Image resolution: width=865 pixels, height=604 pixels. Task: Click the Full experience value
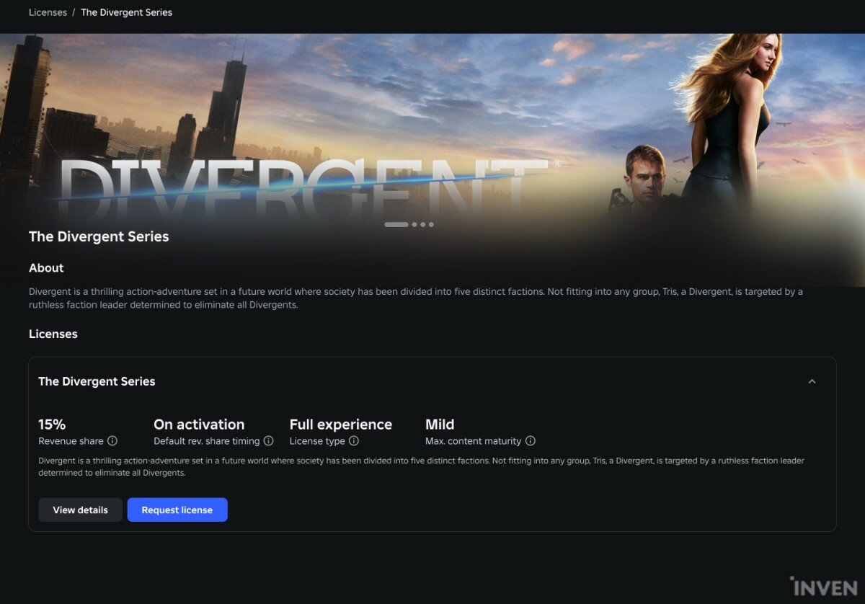(341, 425)
